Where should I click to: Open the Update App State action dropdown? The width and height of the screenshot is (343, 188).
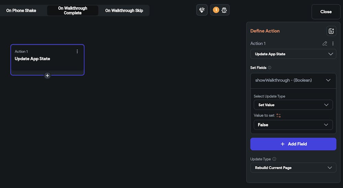pyautogui.click(x=293, y=54)
